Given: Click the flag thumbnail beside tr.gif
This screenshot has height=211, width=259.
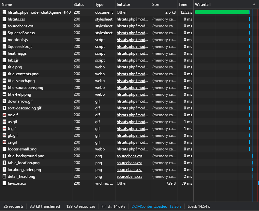Looking at the screenshot, I should point(4,129).
